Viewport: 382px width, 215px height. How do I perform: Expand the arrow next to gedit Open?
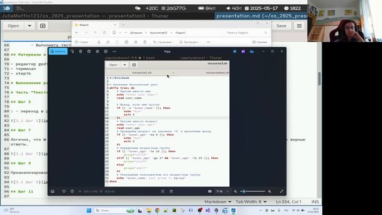29,26
